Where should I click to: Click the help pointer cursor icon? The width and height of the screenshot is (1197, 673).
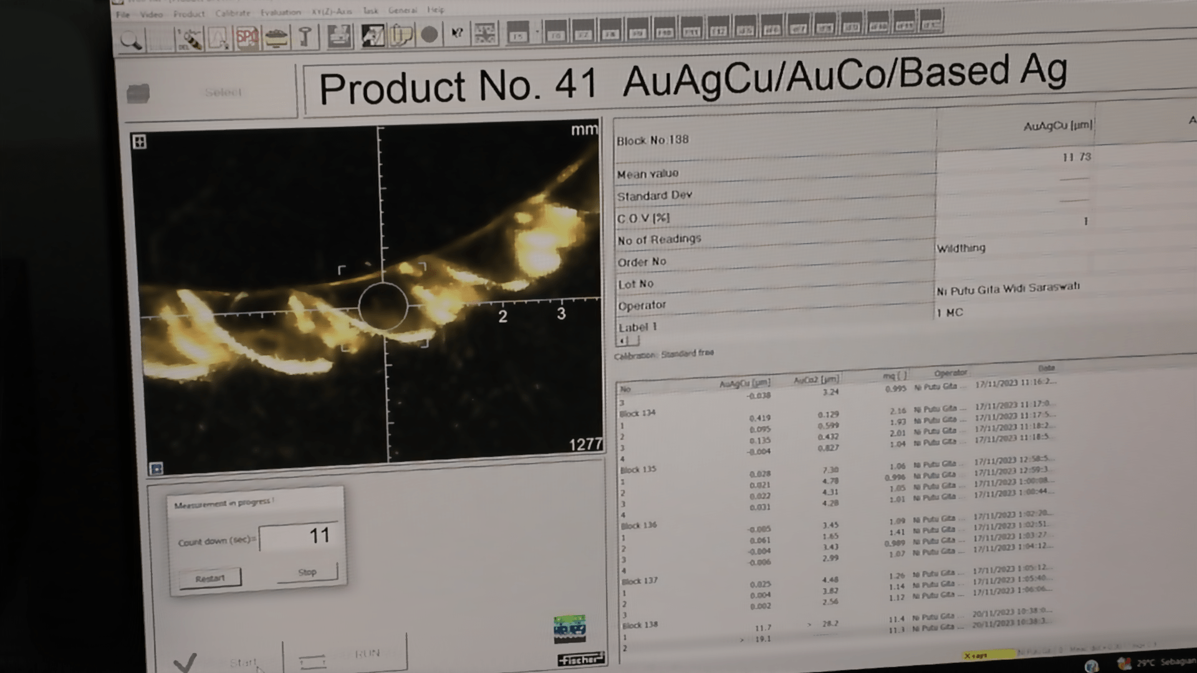click(457, 34)
